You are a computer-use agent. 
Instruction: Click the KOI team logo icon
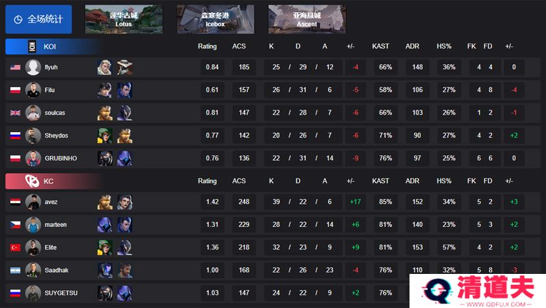(x=31, y=46)
